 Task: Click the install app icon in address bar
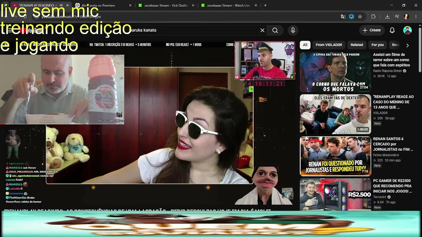click(351, 16)
